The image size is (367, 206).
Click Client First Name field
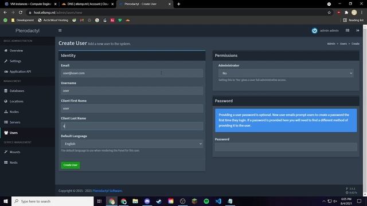[132, 108]
